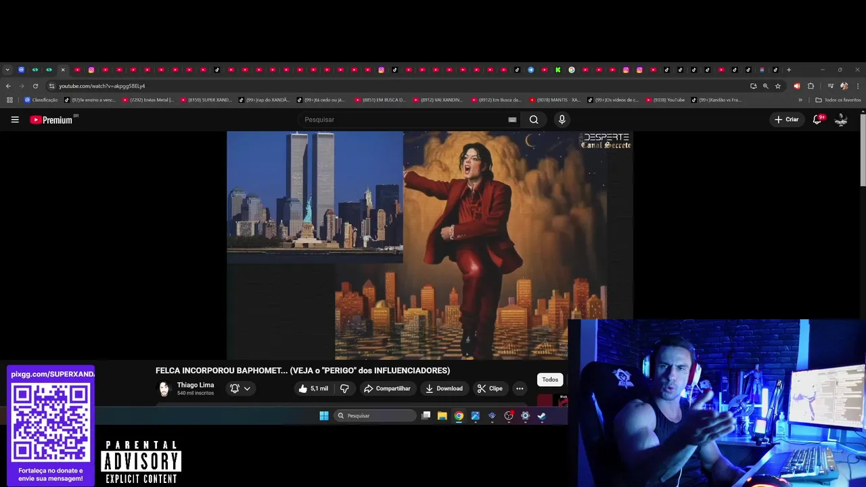Expand the tab search chevron at top-left
This screenshot has width=866, height=487.
(x=7, y=70)
